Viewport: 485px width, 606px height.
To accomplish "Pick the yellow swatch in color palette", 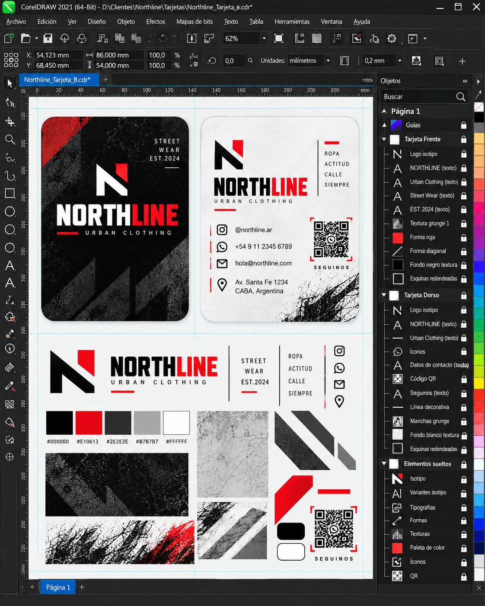I will [479, 383].
